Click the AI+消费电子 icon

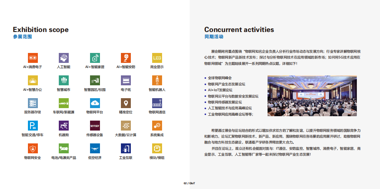pos(33,58)
